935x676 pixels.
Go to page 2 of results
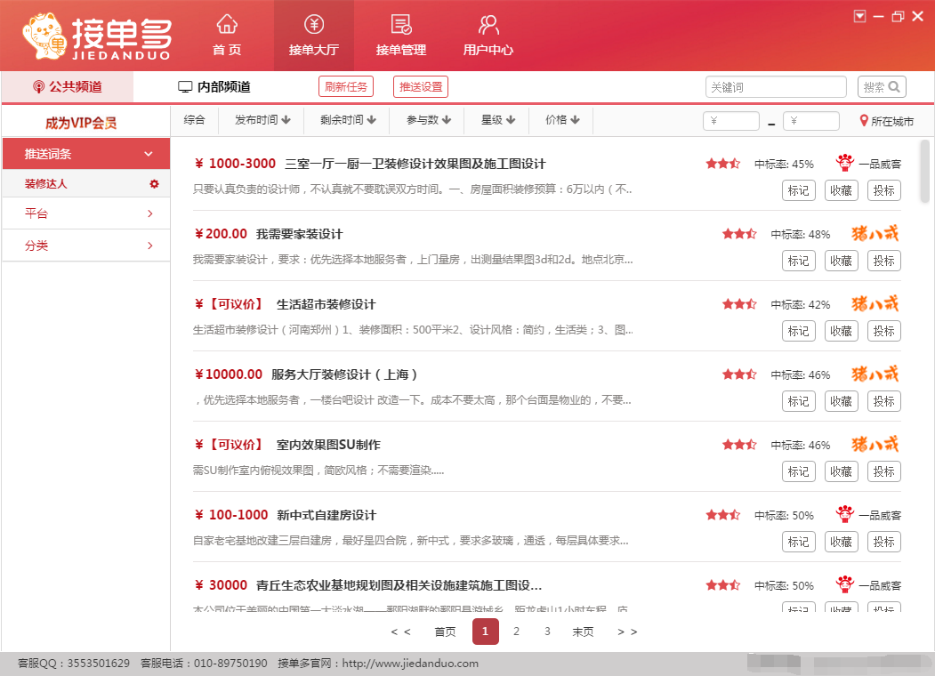coord(516,632)
